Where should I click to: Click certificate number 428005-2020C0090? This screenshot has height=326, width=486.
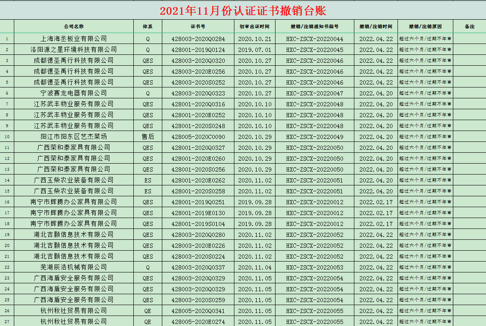point(198,137)
